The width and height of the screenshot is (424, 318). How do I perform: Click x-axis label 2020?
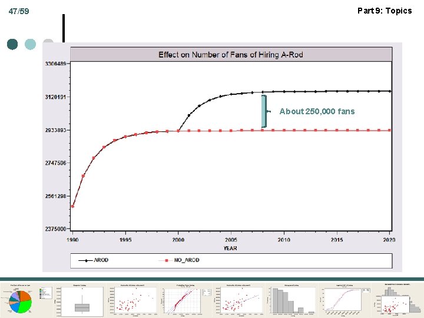click(389, 240)
